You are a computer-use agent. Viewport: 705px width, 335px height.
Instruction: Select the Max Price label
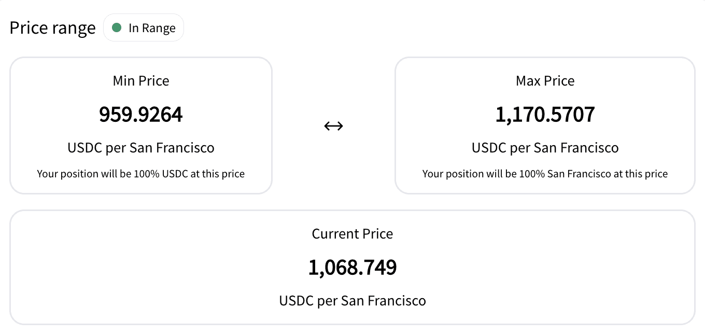coord(545,81)
